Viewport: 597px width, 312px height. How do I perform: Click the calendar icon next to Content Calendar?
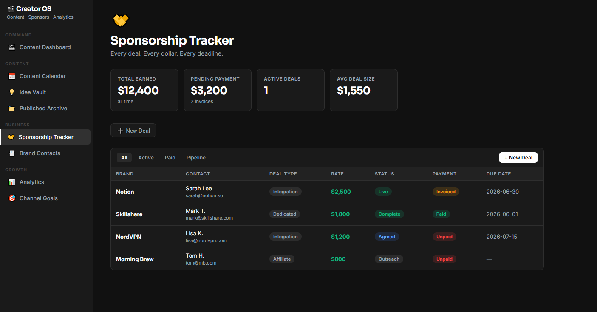12,76
